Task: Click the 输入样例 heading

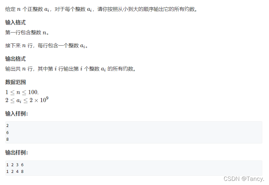Action: (x=16, y=114)
